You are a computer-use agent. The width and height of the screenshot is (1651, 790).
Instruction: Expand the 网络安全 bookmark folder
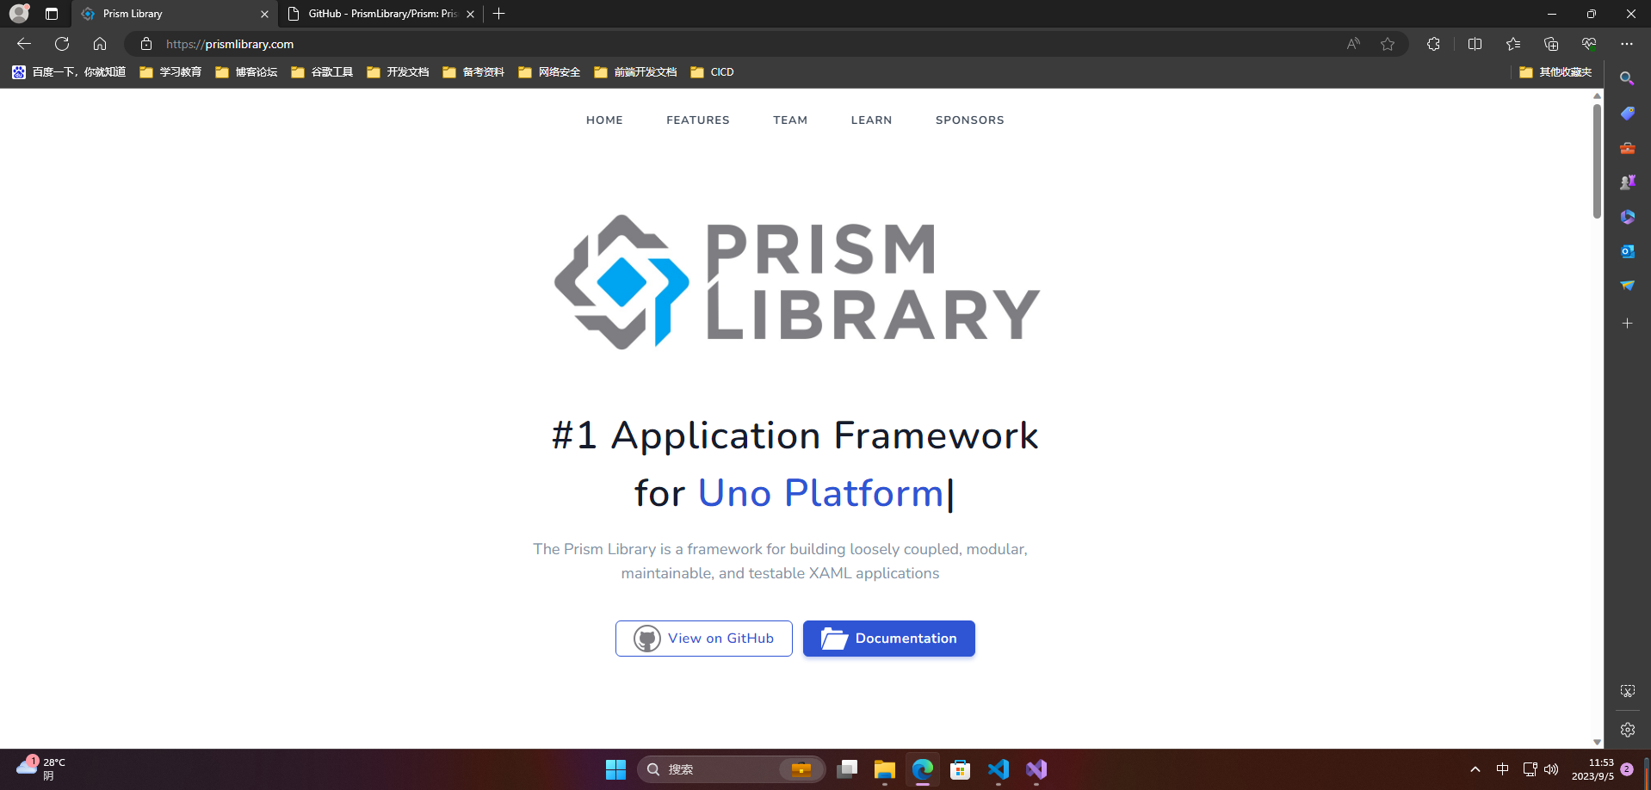pyautogui.click(x=549, y=72)
